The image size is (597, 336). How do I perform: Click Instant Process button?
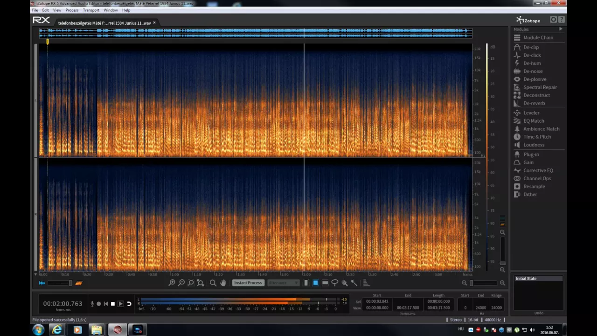click(248, 283)
